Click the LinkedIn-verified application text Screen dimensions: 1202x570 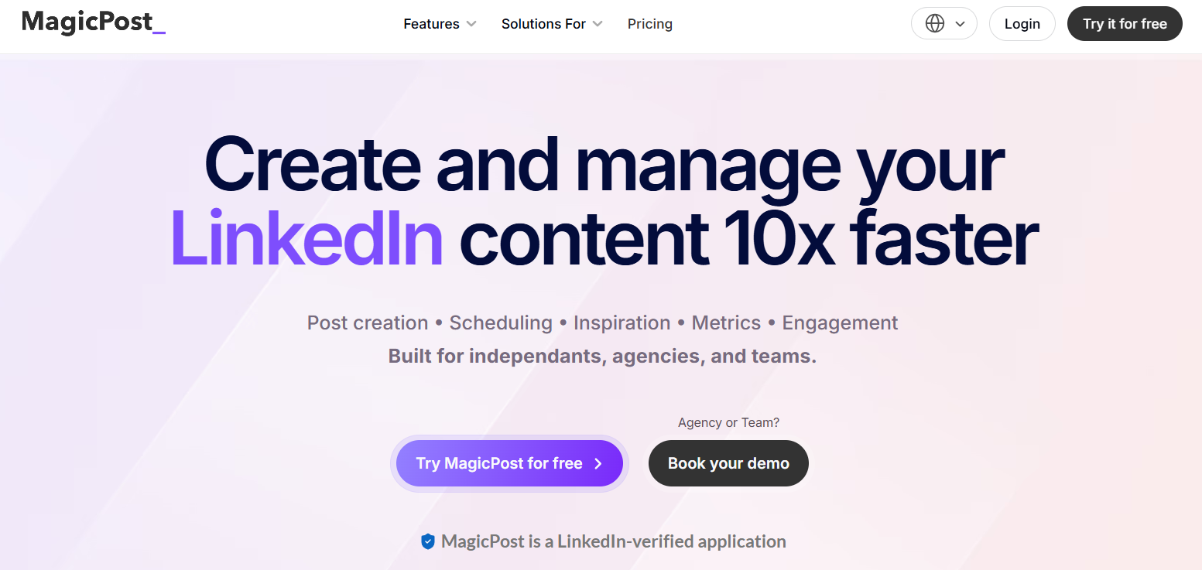613,542
